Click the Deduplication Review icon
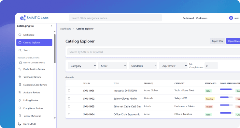240x128 pixels. point(20,69)
